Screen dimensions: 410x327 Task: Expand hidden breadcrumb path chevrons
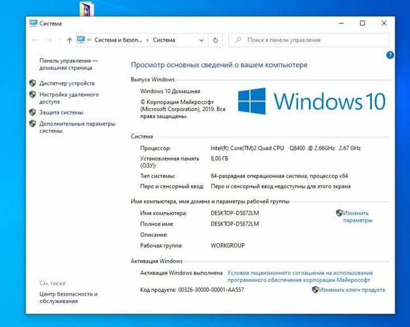[x=89, y=40]
